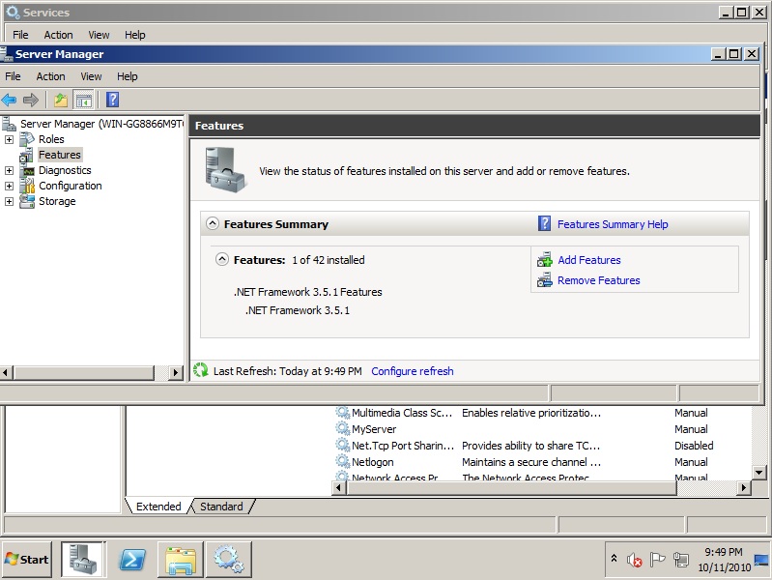Click the Add Features icon
This screenshot has width=772, height=580.
545,260
